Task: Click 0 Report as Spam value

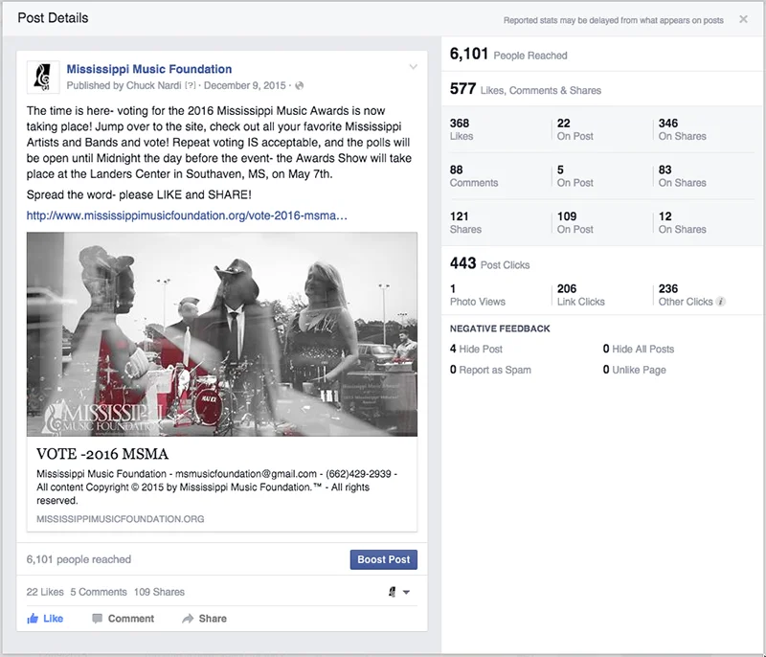Action: pos(490,370)
